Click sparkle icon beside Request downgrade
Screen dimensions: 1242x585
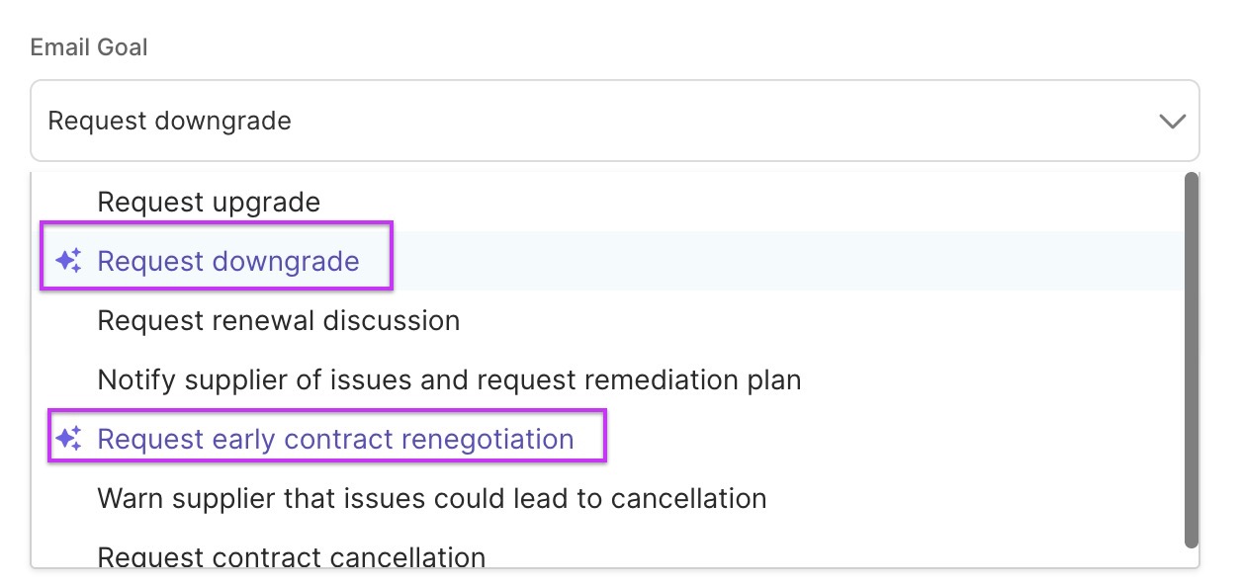68,261
